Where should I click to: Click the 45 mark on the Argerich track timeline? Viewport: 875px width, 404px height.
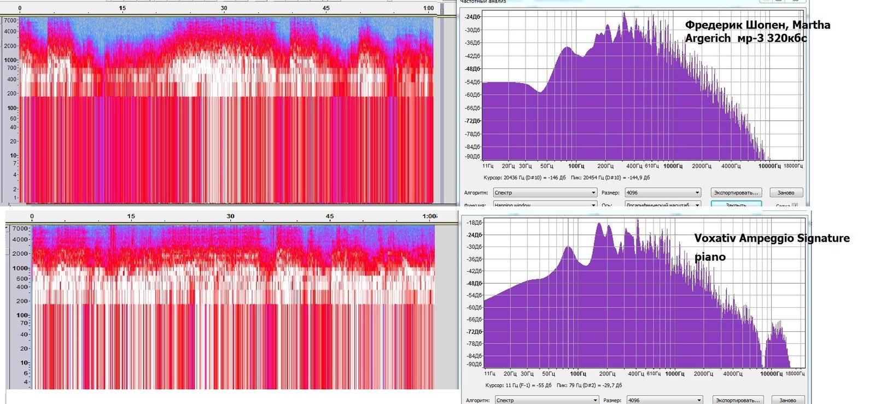(x=326, y=8)
